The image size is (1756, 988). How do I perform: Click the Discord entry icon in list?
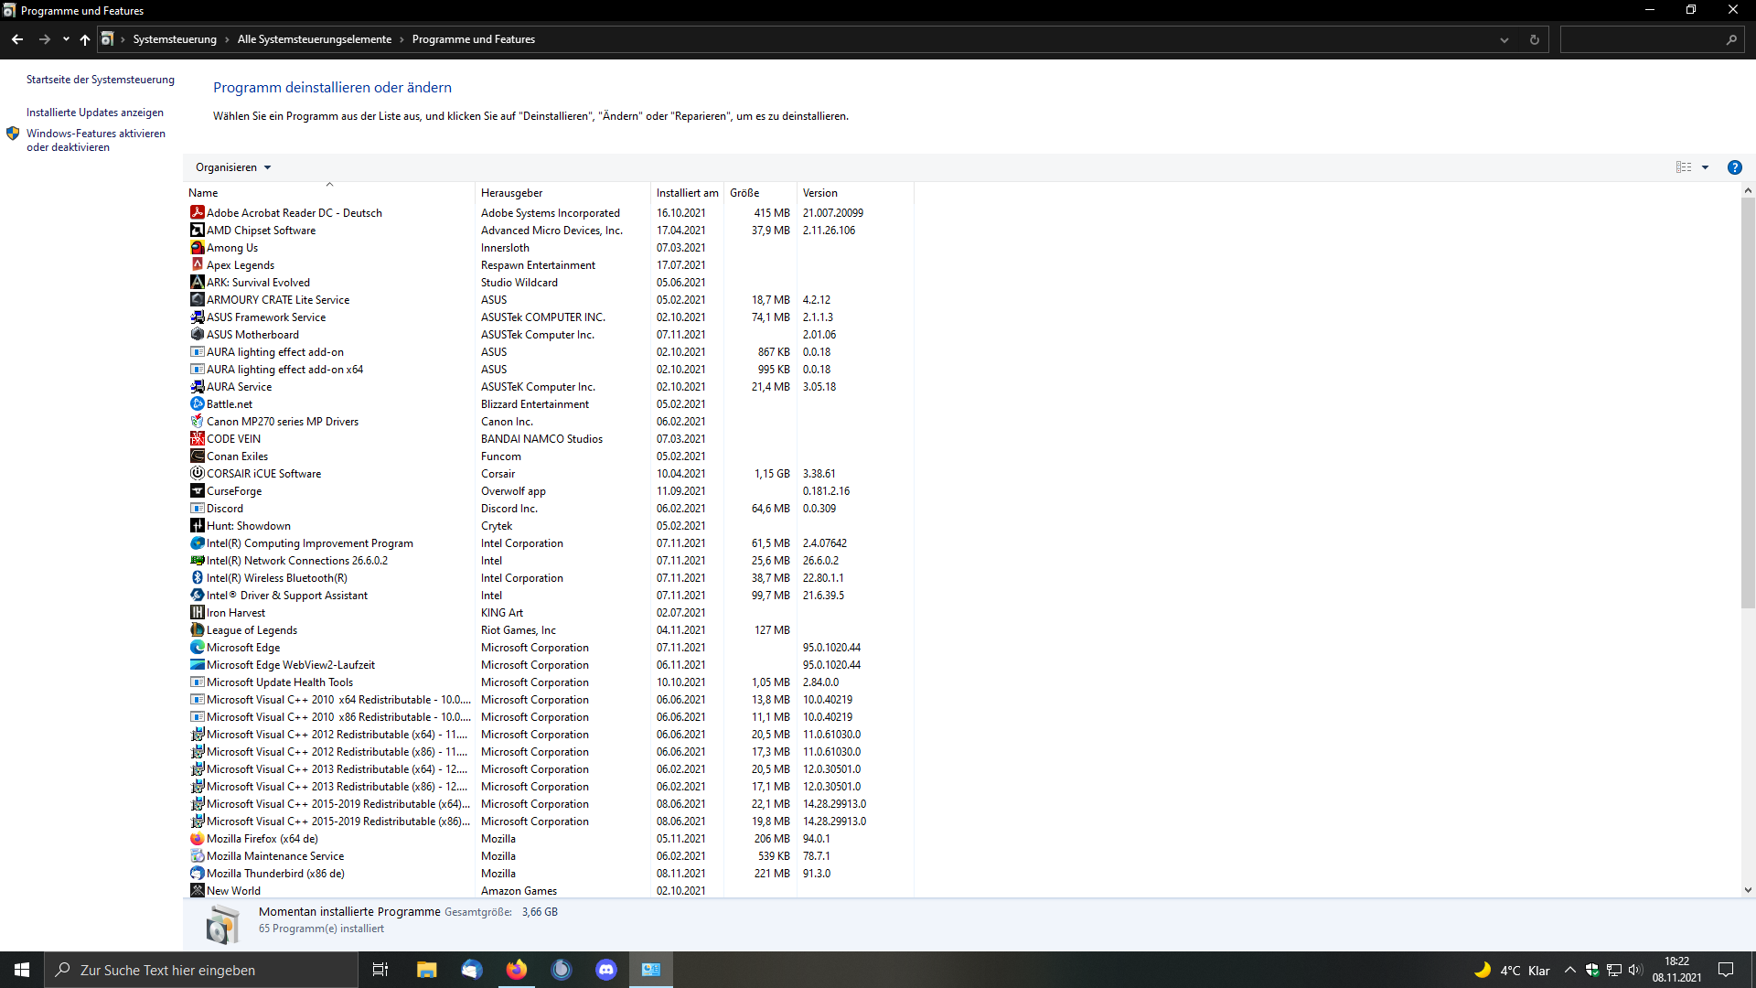(197, 508)
